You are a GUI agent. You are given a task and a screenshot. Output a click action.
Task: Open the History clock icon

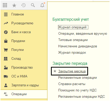point(23,5)
